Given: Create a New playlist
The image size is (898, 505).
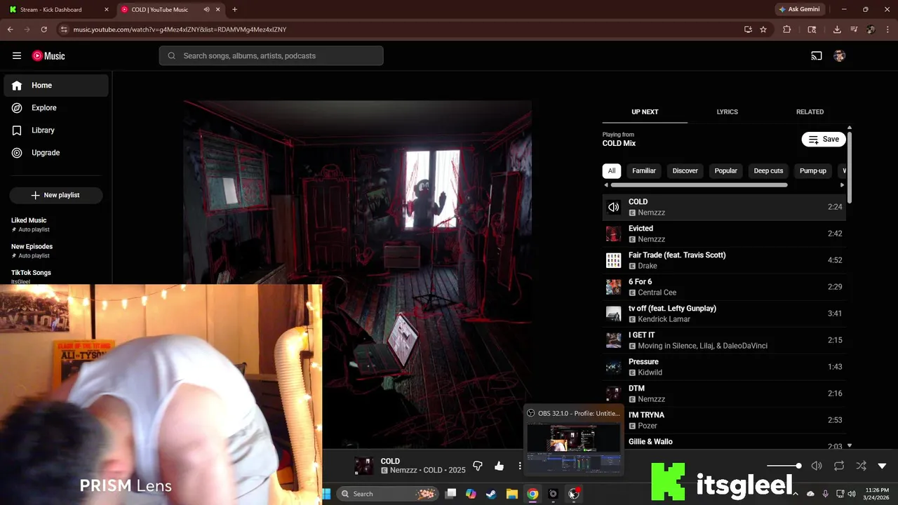Looking at the screenshot, I should [x=56, y=195].
